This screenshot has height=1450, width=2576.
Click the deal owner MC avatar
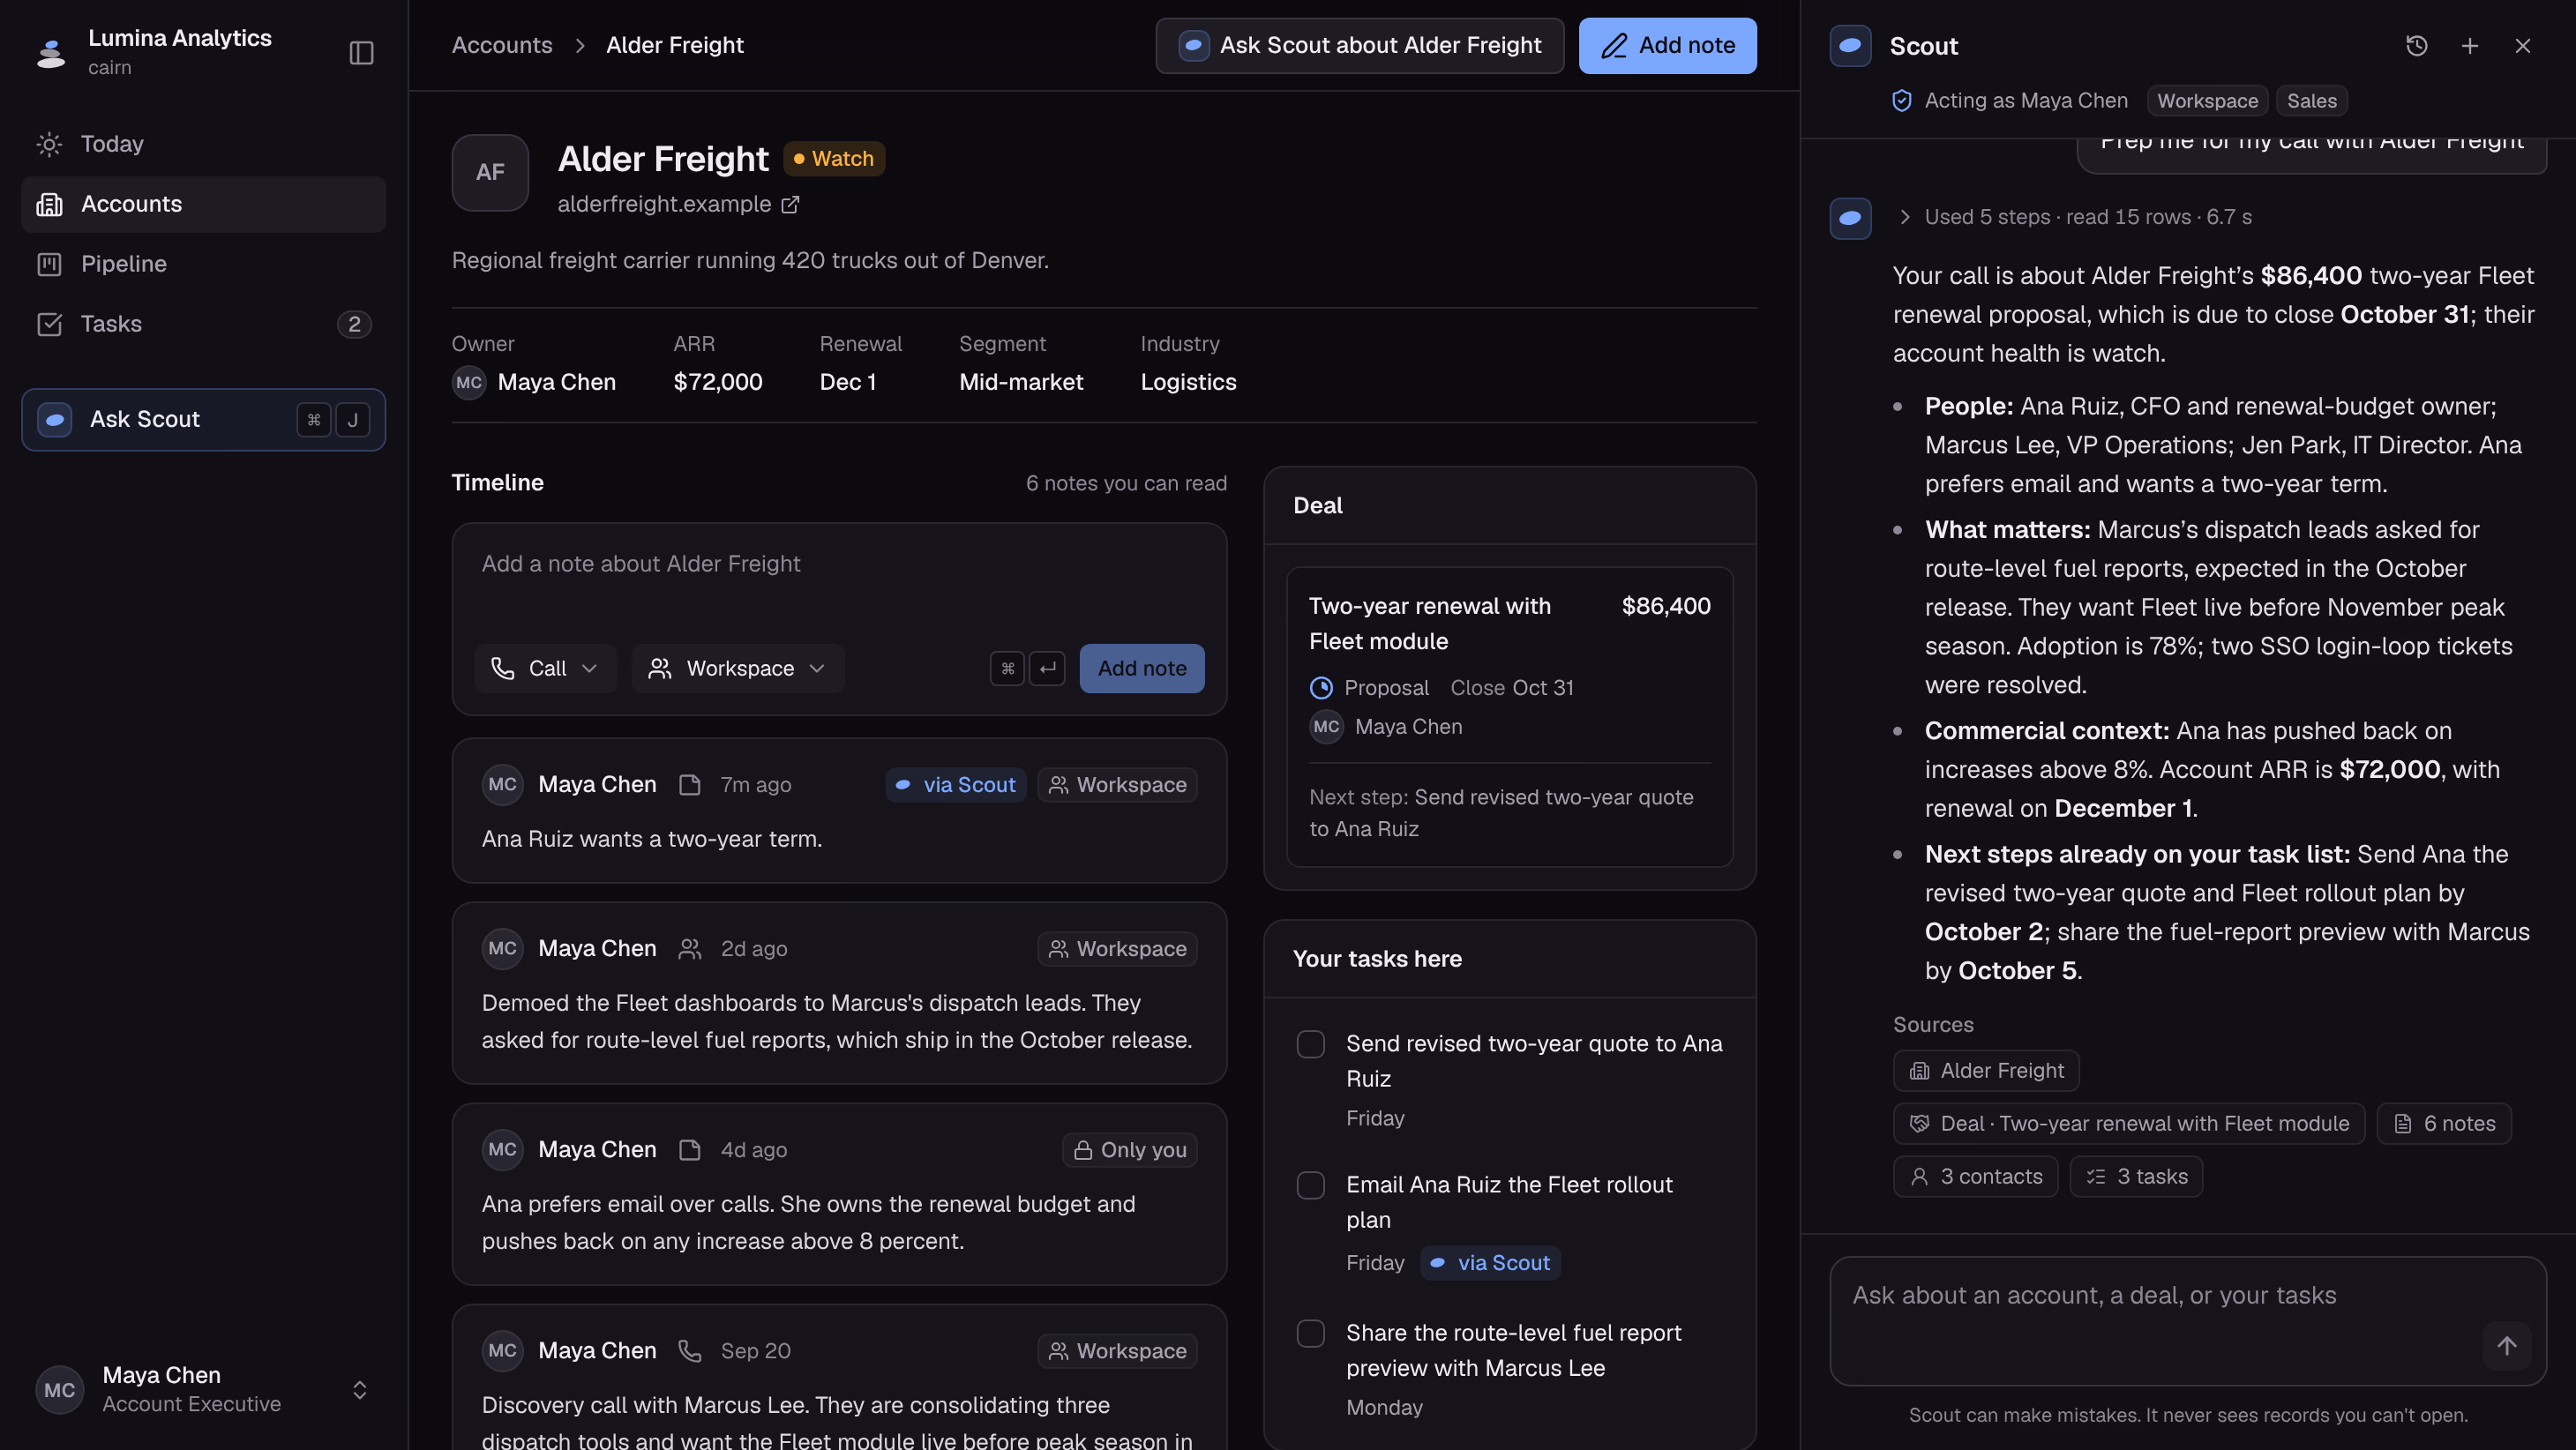[1326, 727]
